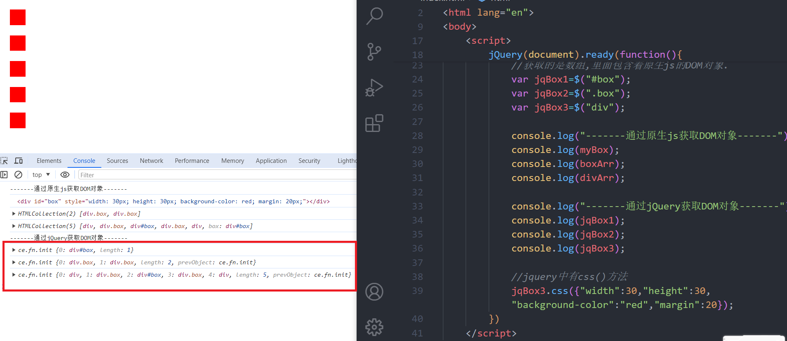Create a live expression via eye icon
This screenshot has height=341, width=787.
click(x=65, y=175)
